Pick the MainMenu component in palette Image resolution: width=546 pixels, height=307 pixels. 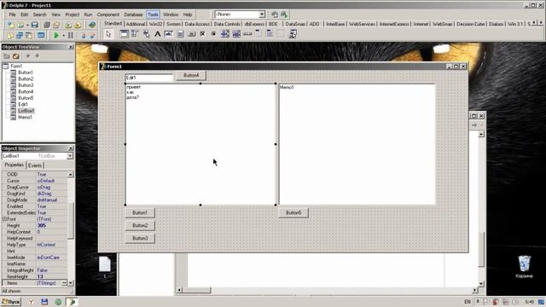click(x=135, y=34)
